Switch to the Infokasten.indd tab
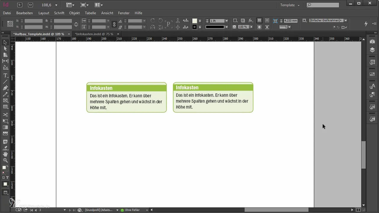379x213 pixels. (94, 34)
